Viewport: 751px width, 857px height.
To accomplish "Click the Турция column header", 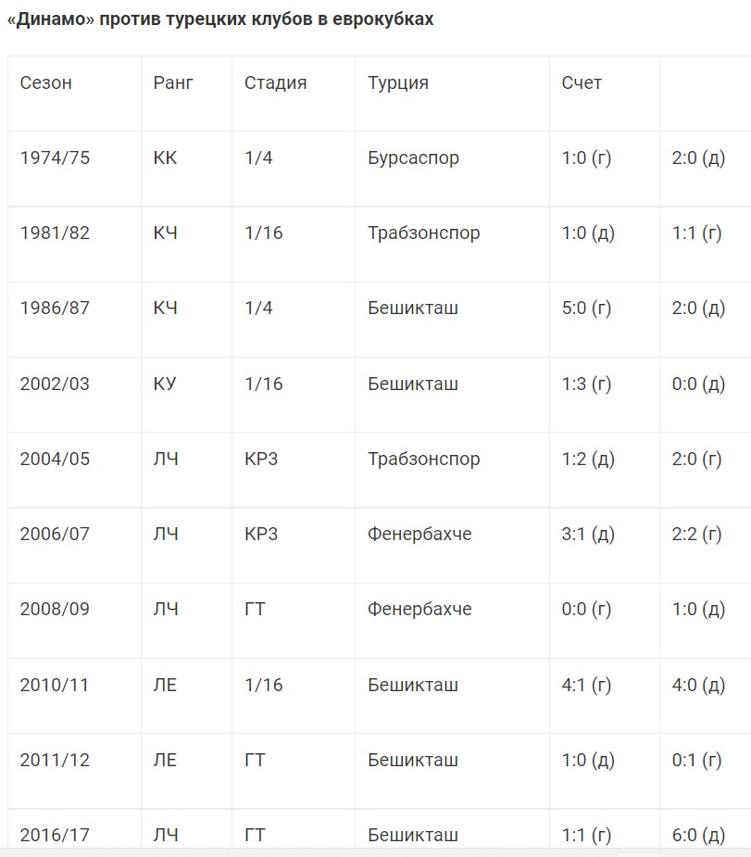I will pos(398,82).
